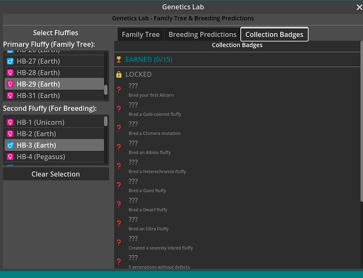Expand the EARNED (0/15) badges section
Screen dimensions: 363x278
point(149,60)
